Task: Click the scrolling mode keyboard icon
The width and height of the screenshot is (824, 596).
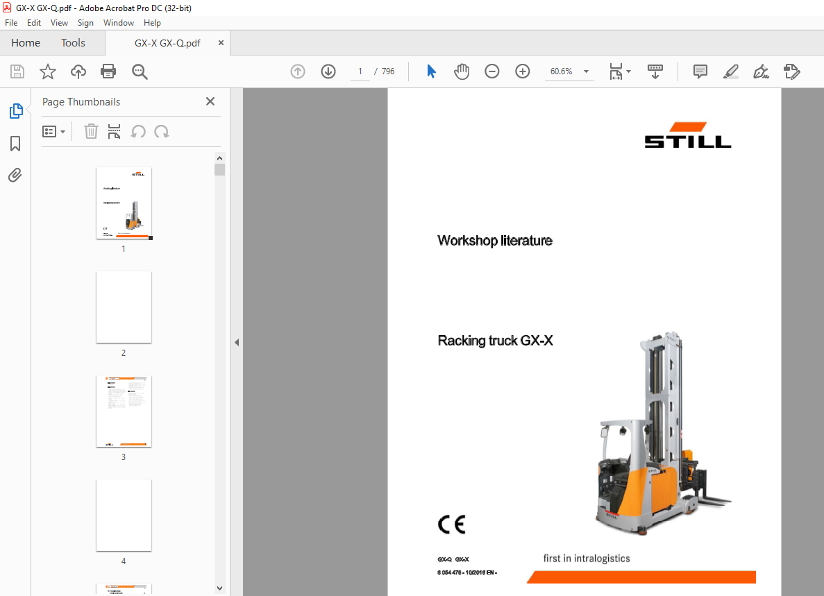Action: 655,71
